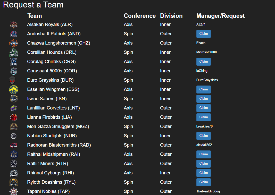The height and width of the screenshot is (195, 275).
Task: Click the Team column header
Action: point(34,16)
